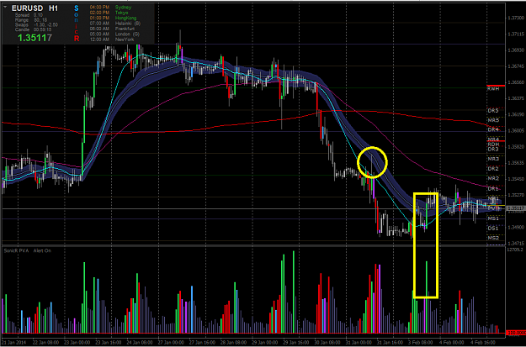Click the Tokyo session clock row
Image resolution: width=526 pixels, height=347 pixels.
click(x=109, y=13)
